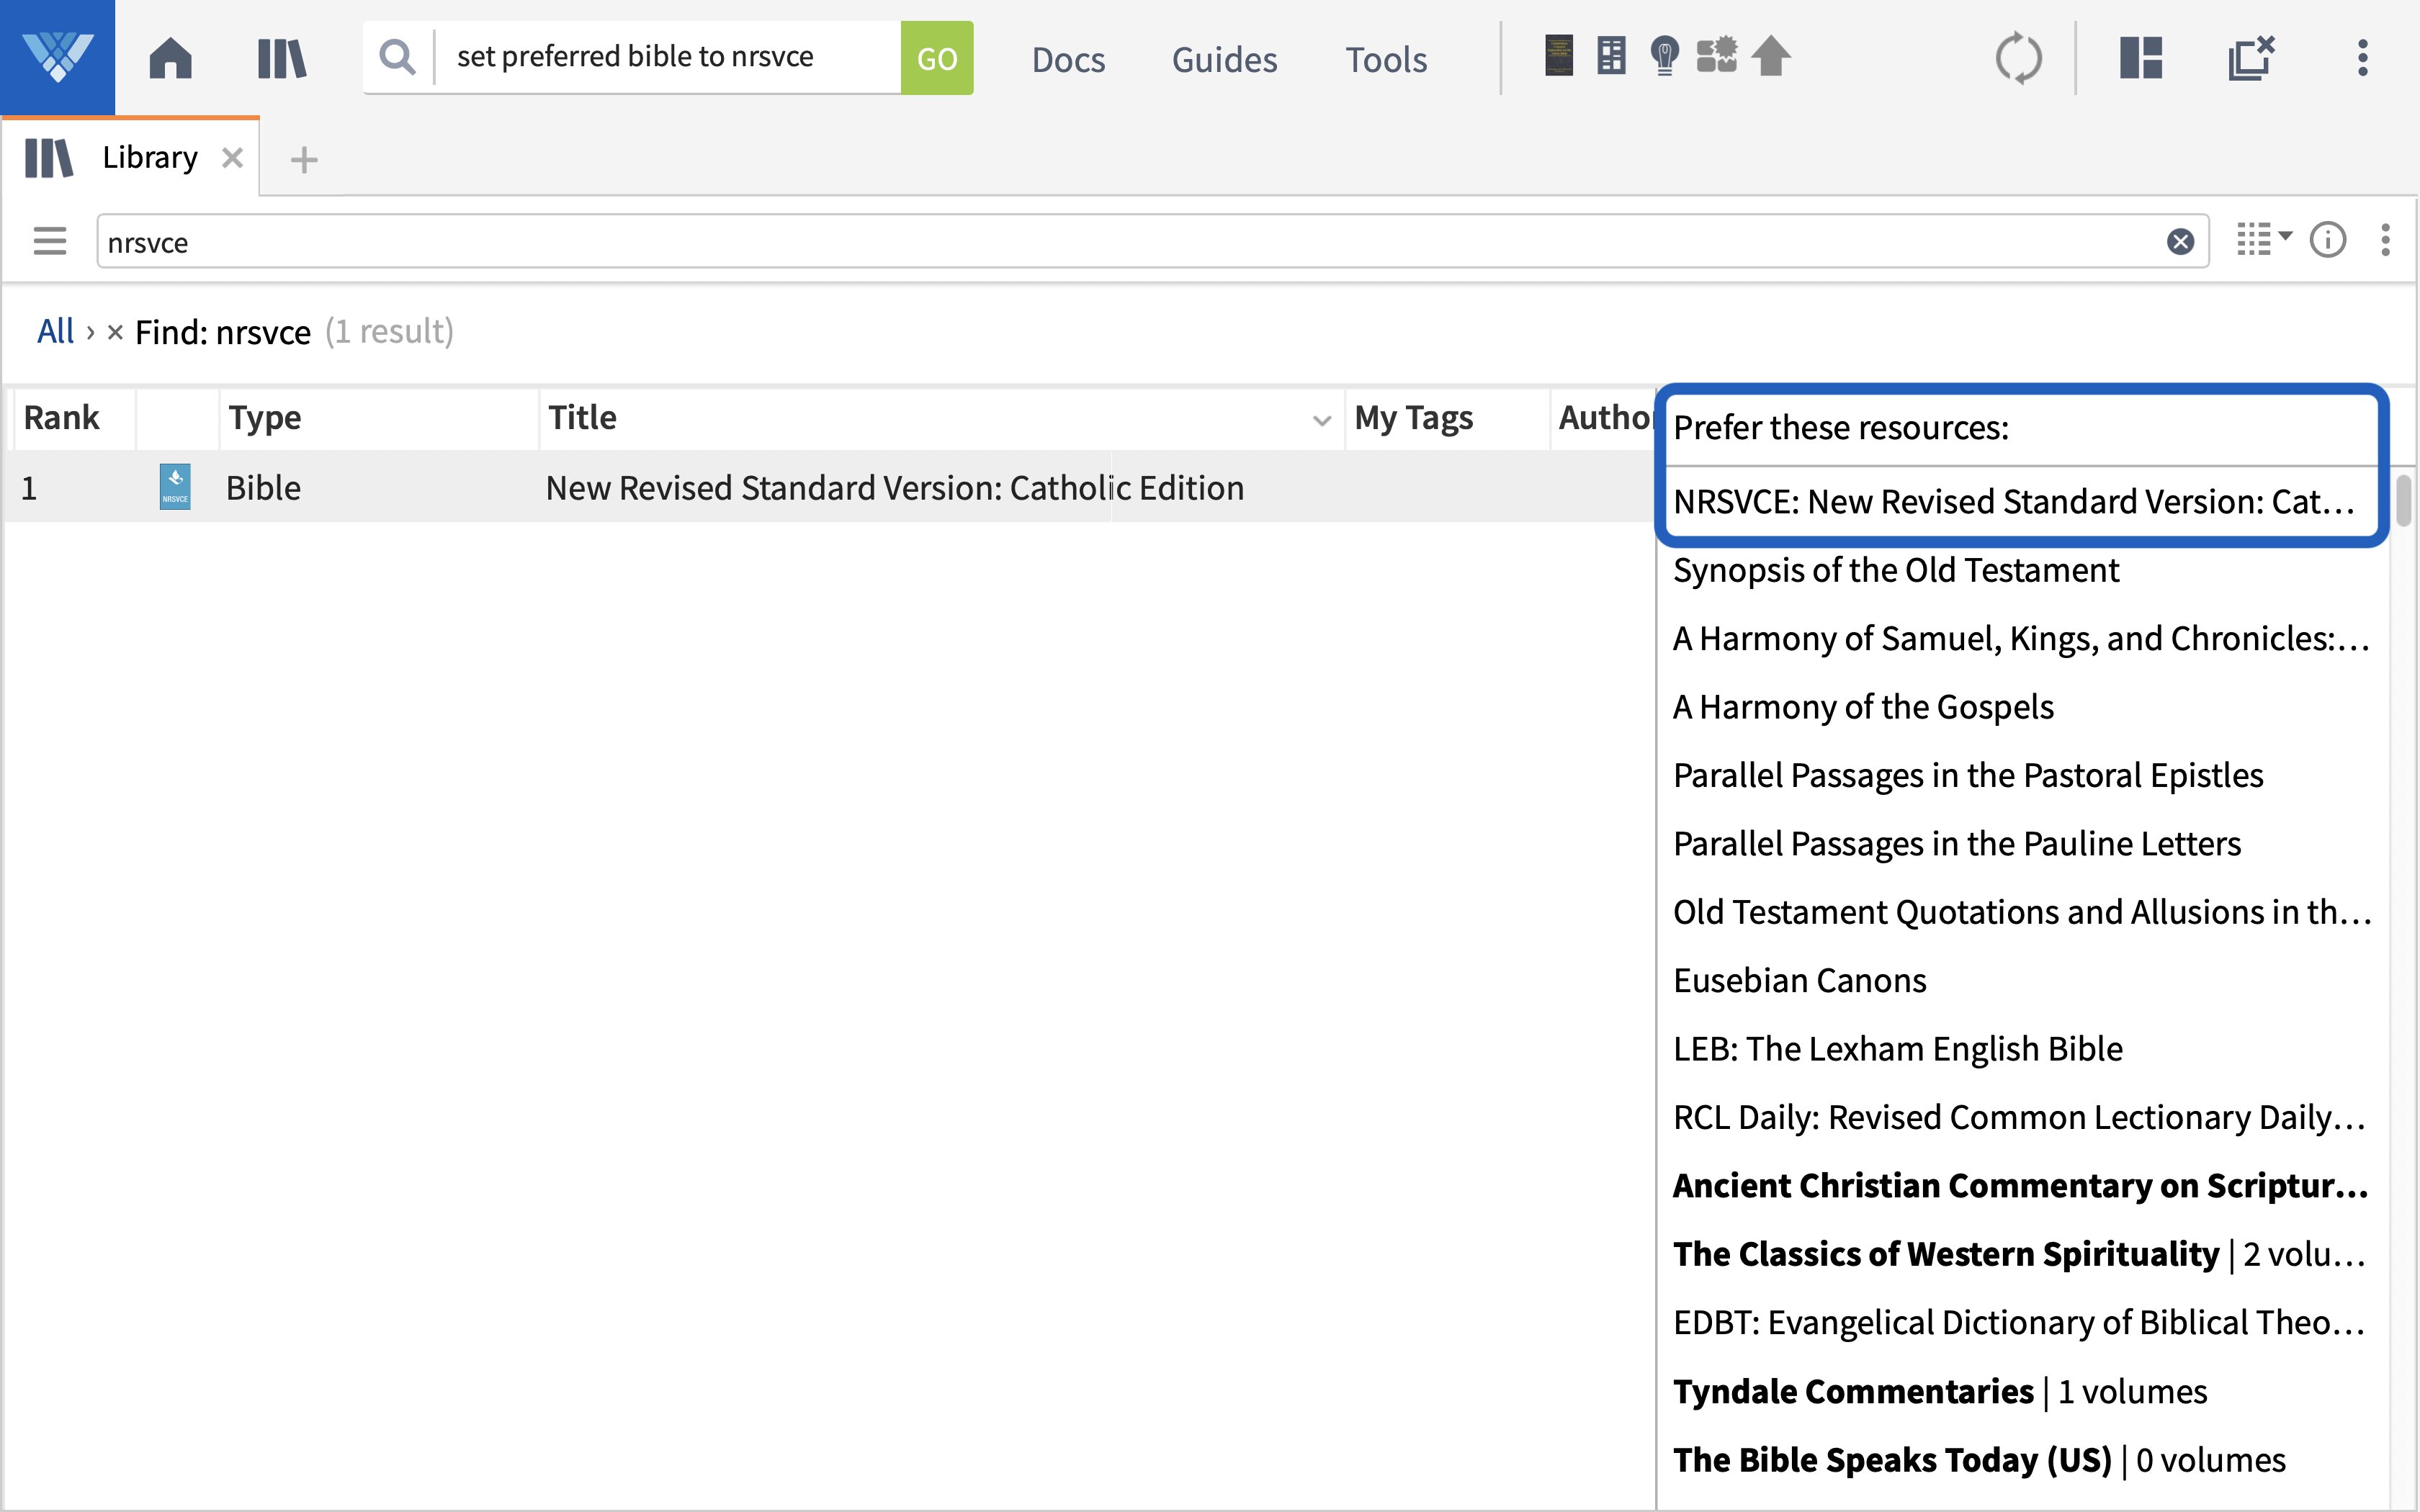Select Ancient Christian Commentary on Scripture series
This screenshot has height=1512, width=2420.
pyautogui.click(x=2021, y=1186)
